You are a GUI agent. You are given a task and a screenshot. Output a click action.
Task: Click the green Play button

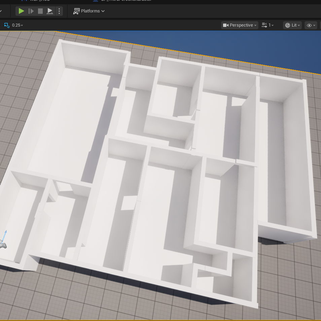[x=21, y=11]
